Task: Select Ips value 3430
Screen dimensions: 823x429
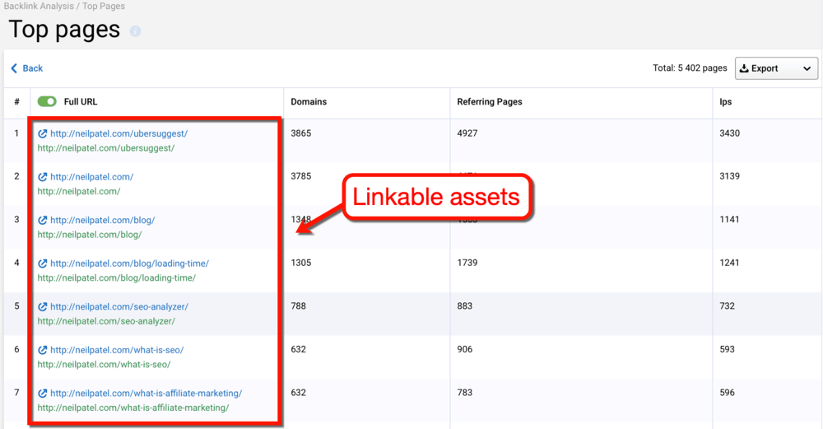Action: click(x=729, y=133)
